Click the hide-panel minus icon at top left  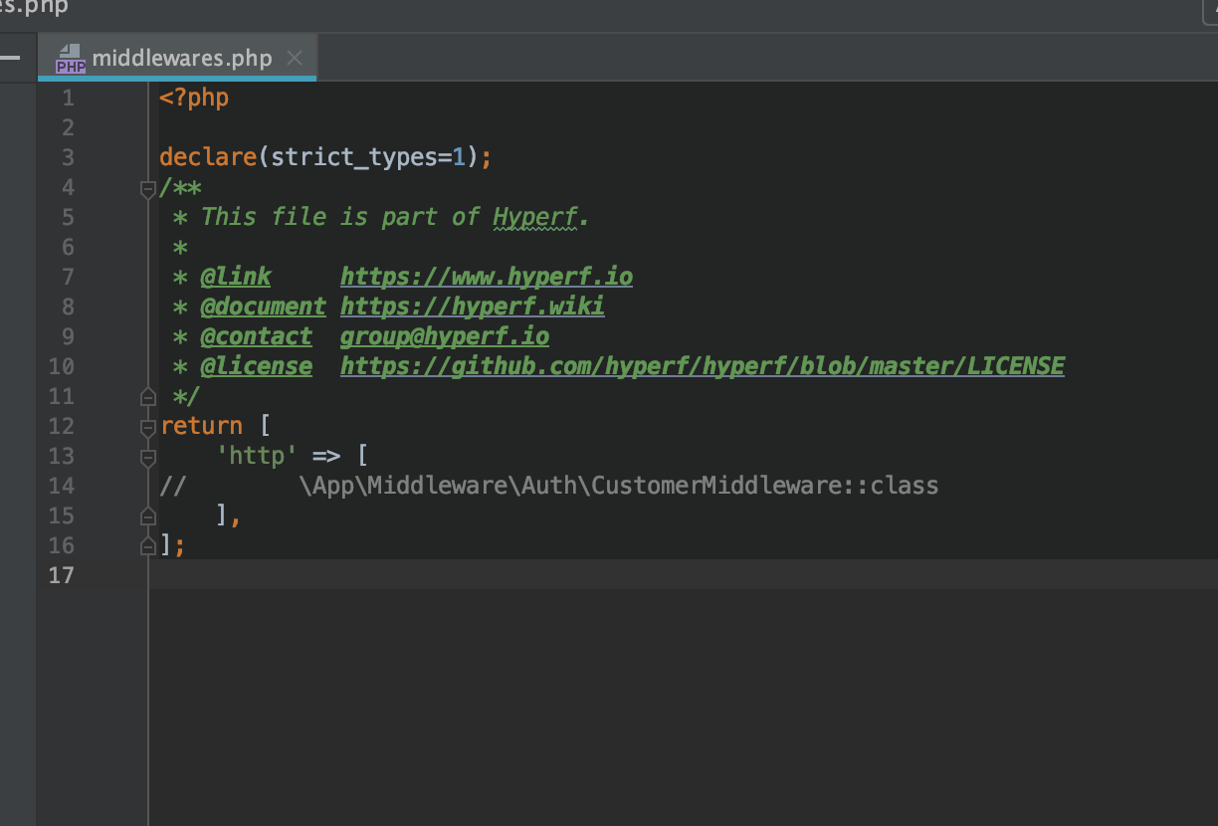[9, 57]
